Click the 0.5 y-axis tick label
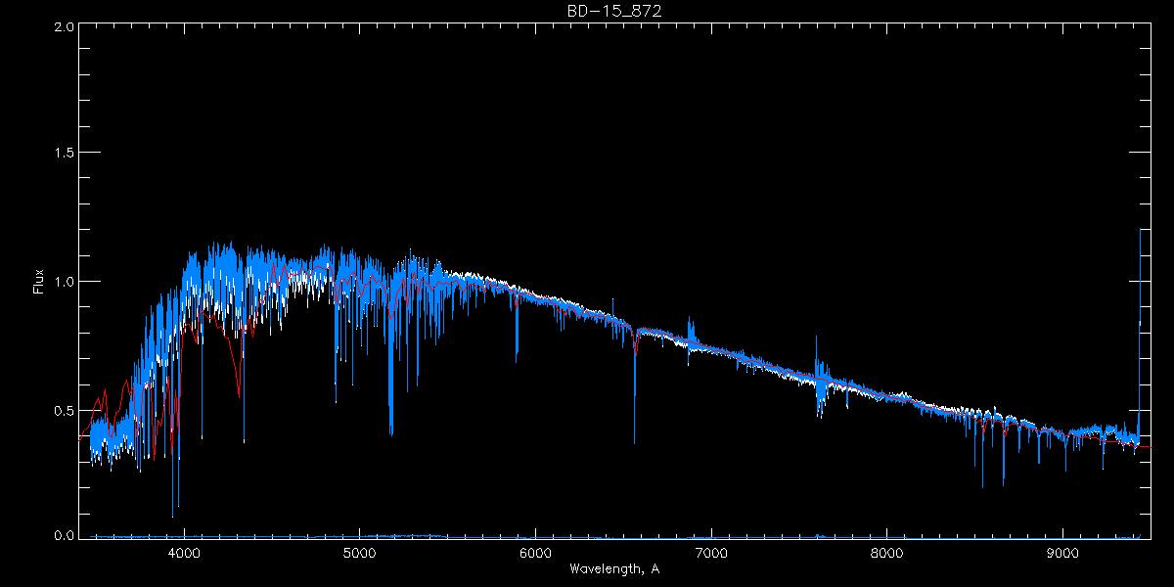The image size is (1174, 587). [62, 409]
